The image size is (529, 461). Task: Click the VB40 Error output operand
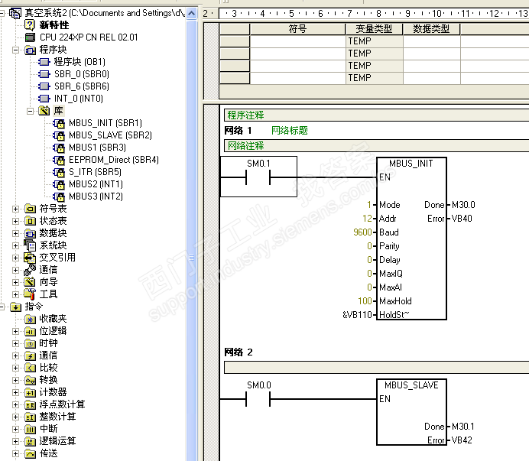[x=462, y=219]
